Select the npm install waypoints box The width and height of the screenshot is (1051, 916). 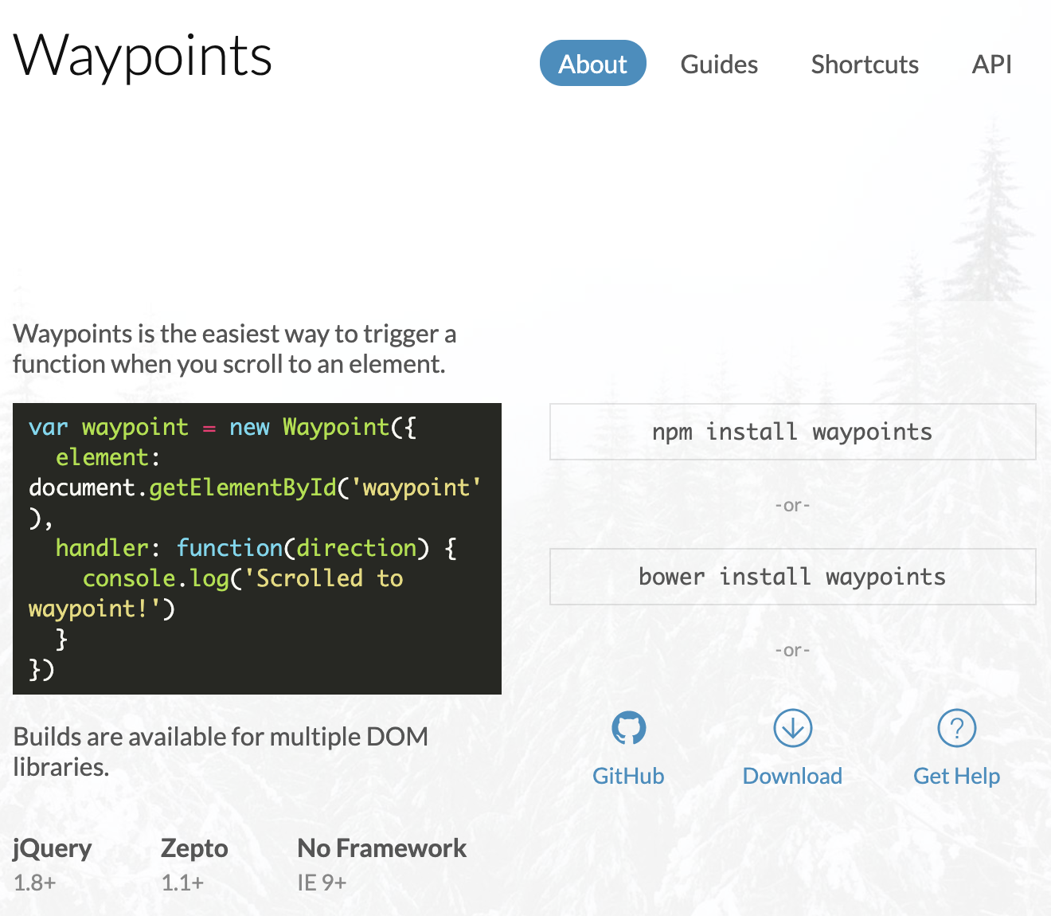click(x=793, y=432)
